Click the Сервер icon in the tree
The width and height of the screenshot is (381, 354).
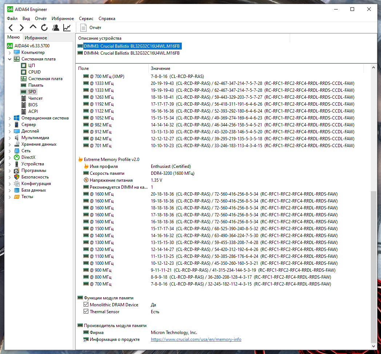point(17,125)
